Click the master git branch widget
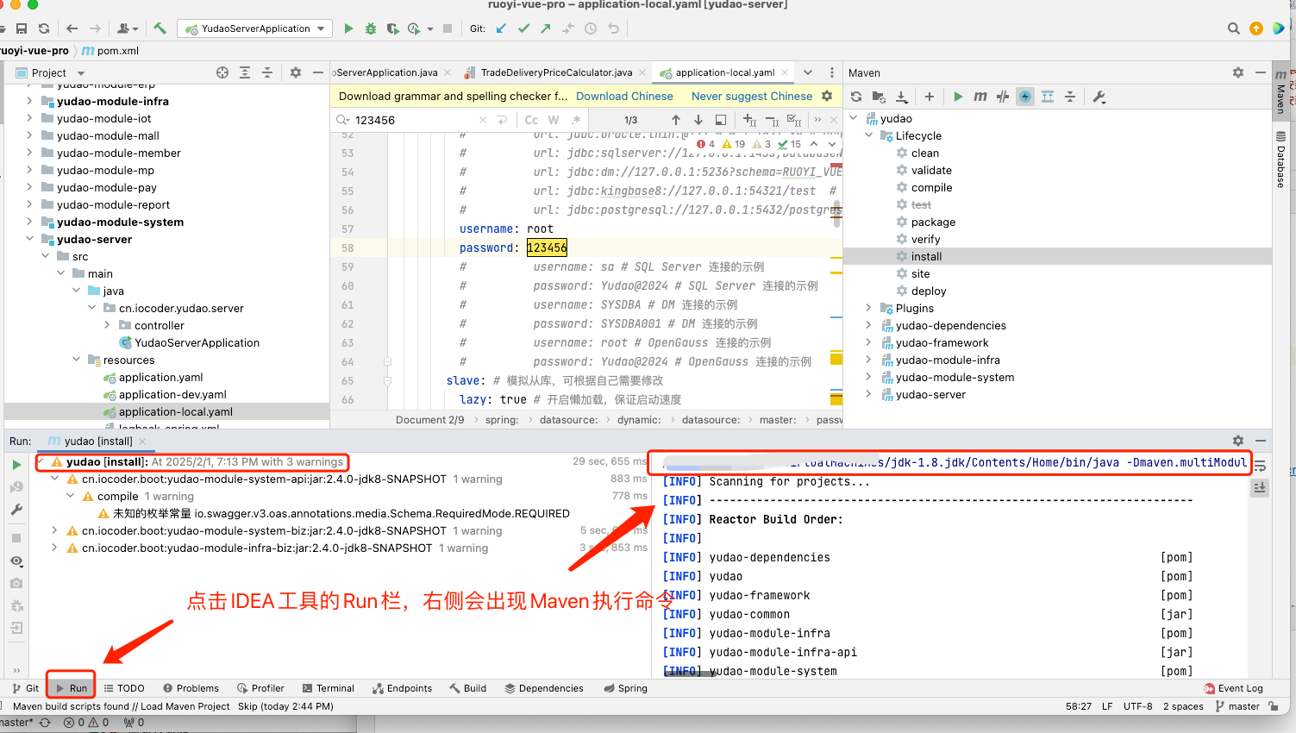Viewport: 1296px width, 733px height. (x=1237, y=706)
